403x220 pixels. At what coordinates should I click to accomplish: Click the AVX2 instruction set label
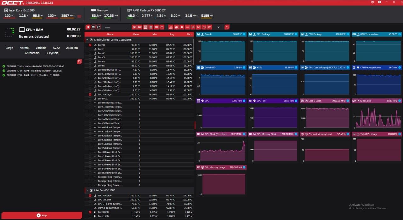click(56, 48)
